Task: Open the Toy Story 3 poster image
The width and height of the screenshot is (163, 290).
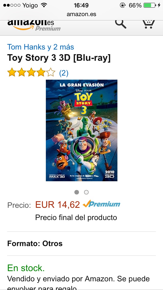Action: coord(81,130)
